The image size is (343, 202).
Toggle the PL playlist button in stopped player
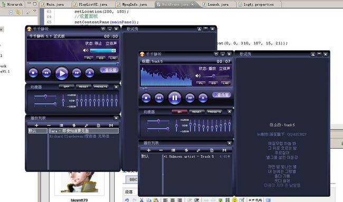pyautogui.click(x=89, y=58)
